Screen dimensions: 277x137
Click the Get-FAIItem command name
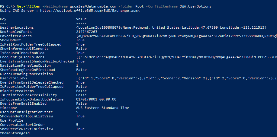click(x=27, y=6)
